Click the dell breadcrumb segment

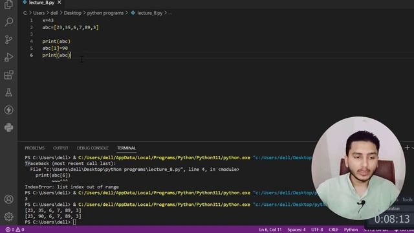[x=54, y=13]
